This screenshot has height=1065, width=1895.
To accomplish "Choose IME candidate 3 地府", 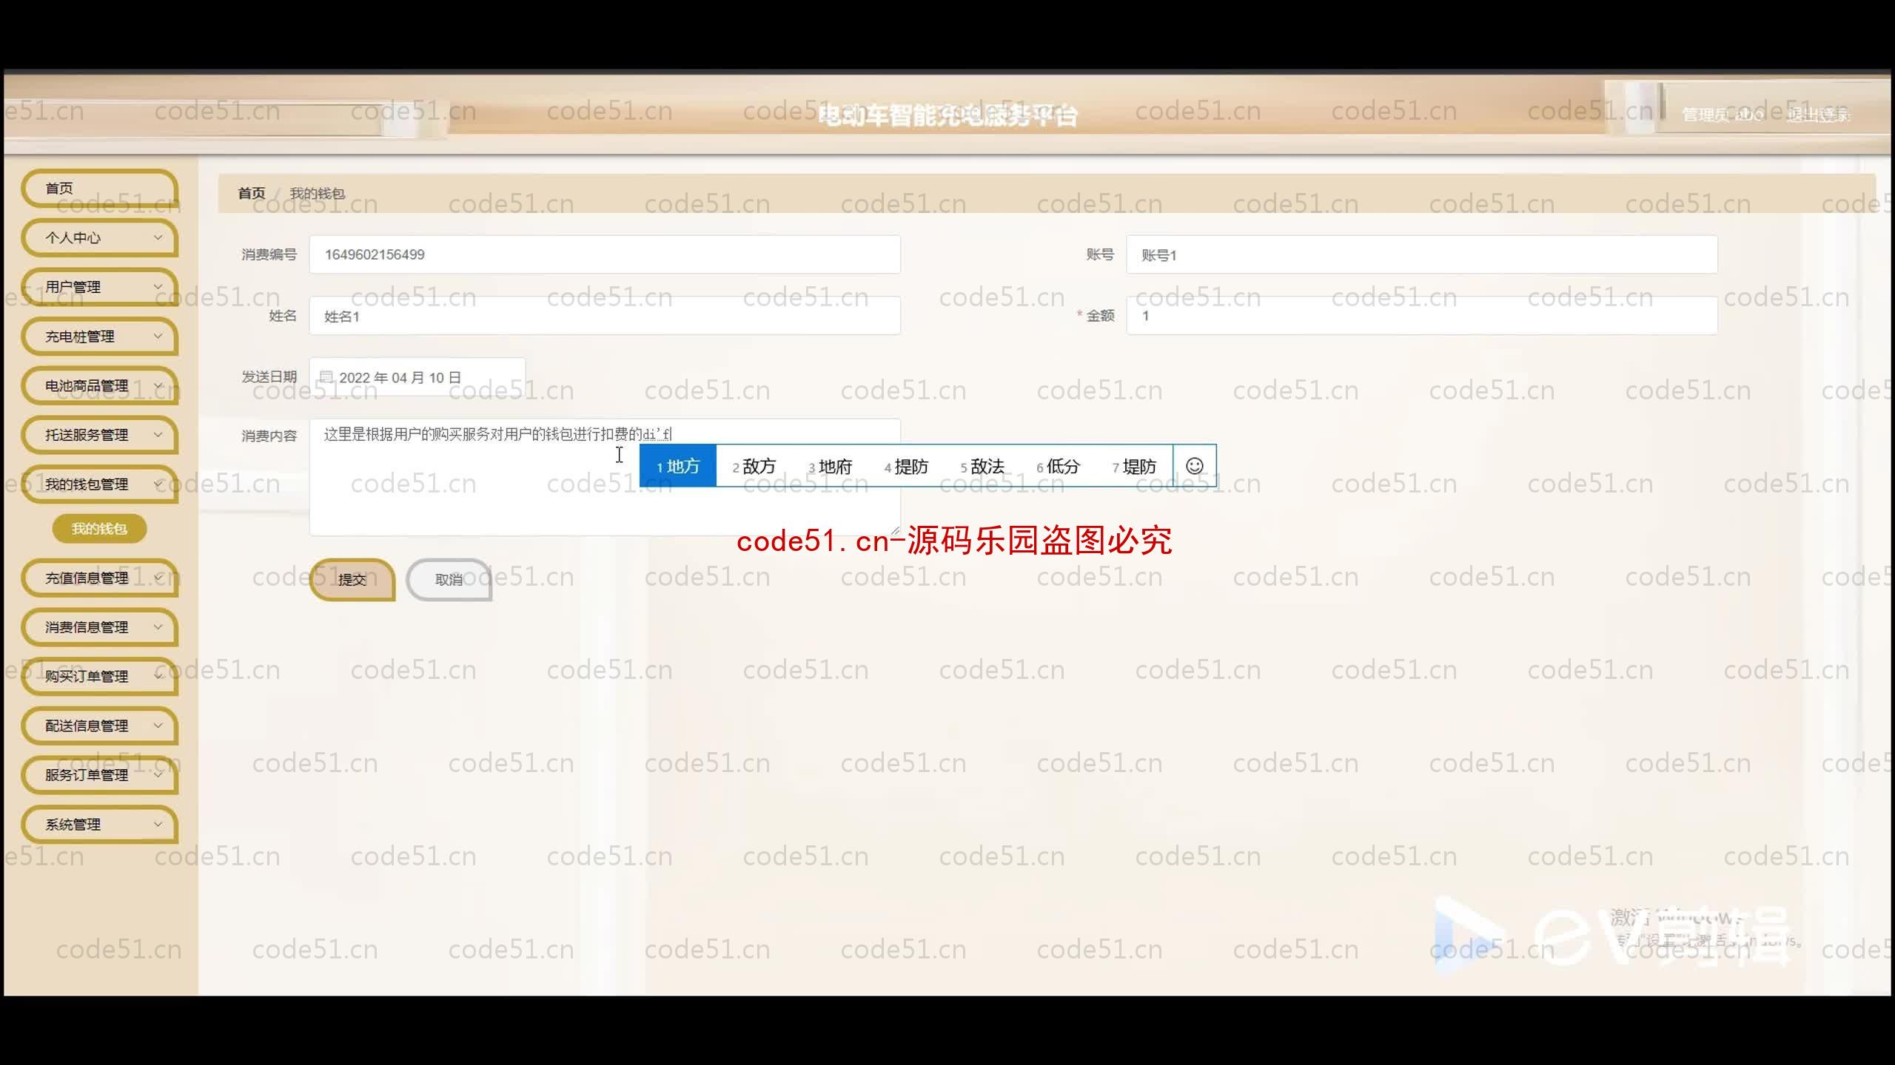I will pyautogui.click(x=831, y=466).
